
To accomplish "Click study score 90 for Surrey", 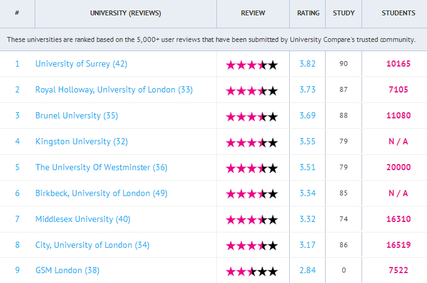I will [344, 64].
